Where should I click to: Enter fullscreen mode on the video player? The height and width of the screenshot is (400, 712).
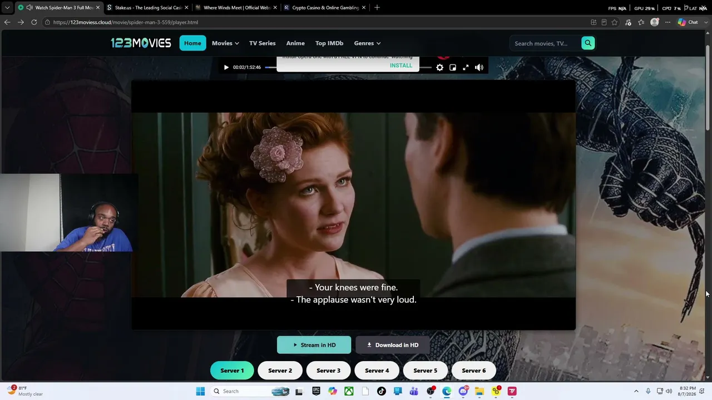tap(466, 67)
